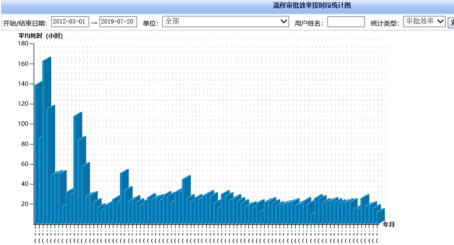Click the Y-axis label 平均耗时 (小时)
The height and width of the screenshot is (245, 454).
[40, 36]
